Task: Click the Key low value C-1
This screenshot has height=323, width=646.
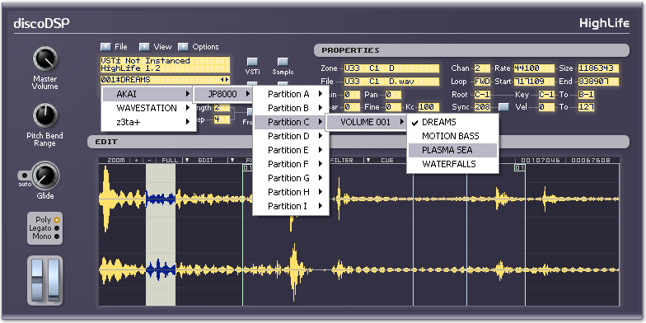Action: click(546, 95)
